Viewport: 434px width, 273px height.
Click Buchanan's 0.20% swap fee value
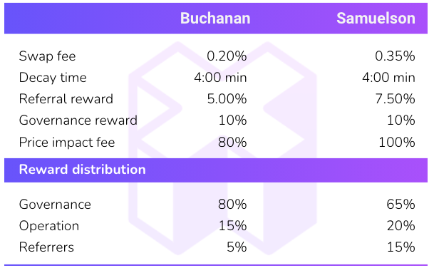point(227,56)
